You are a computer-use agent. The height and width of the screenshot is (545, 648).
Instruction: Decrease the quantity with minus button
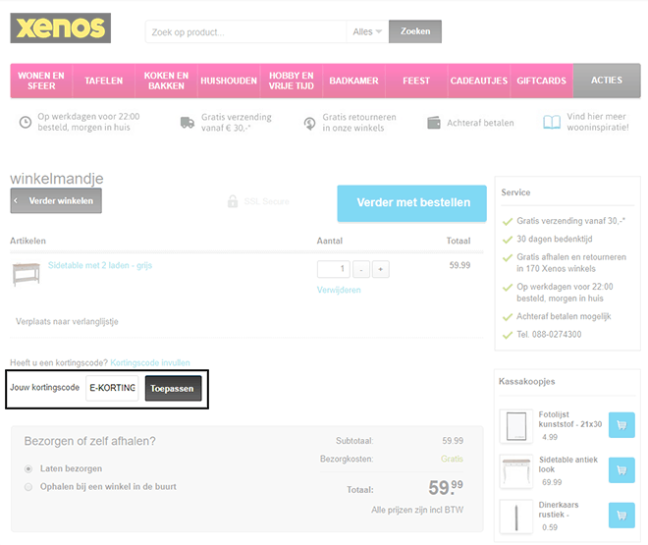coord(361,269)
